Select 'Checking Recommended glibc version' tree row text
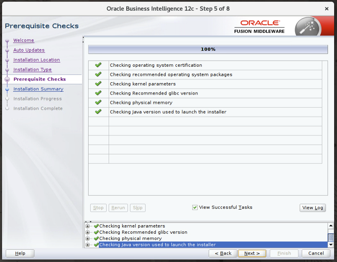The height and width of the screenshot is (262, 337). 143,232
